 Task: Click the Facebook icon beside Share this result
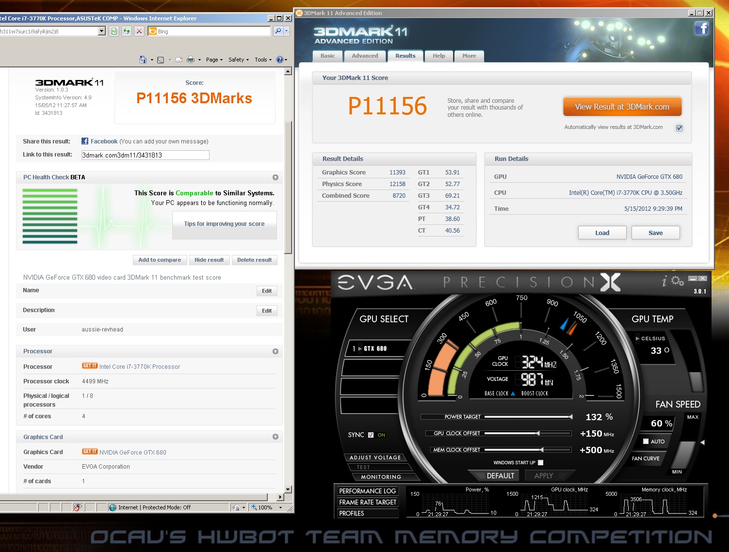(85, 141)
